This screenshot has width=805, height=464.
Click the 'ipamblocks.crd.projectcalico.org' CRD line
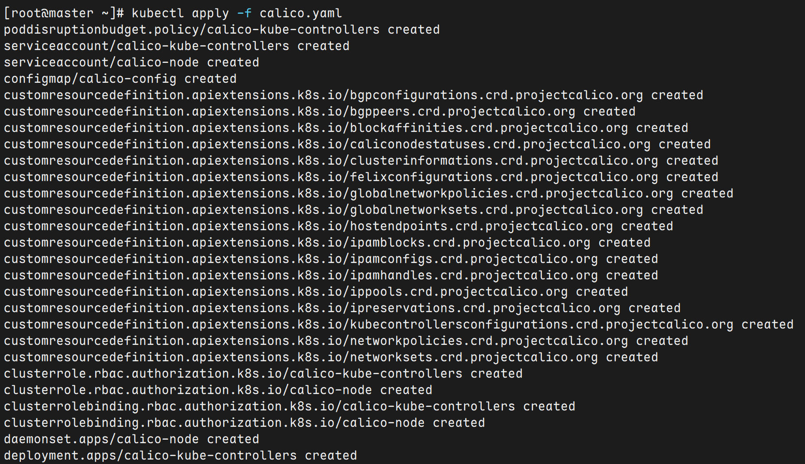pyautogui.click(x=327, y=243)
